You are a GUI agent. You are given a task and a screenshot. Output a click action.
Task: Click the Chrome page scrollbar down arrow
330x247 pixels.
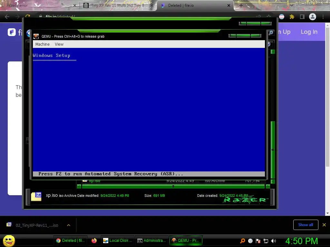[x=327, y=214]
